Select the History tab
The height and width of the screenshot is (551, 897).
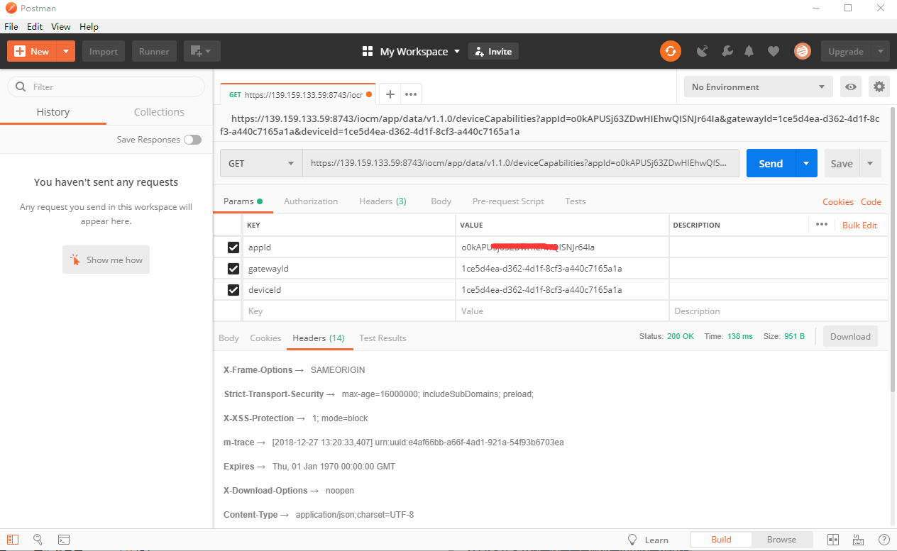coord(53,112)
